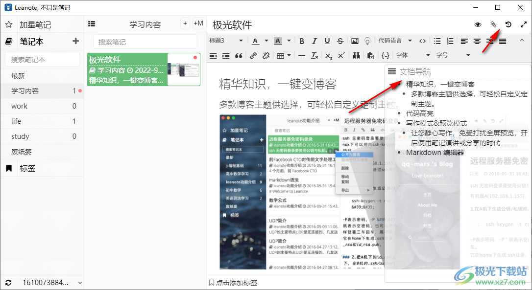Click the 搜索笔记 note search field
The image size is (532, 290).
(x=145, y=42)
